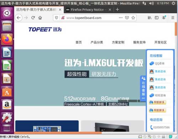
Task: Open the 开发社区 navigation item
Action: click(x=161, y=42)
